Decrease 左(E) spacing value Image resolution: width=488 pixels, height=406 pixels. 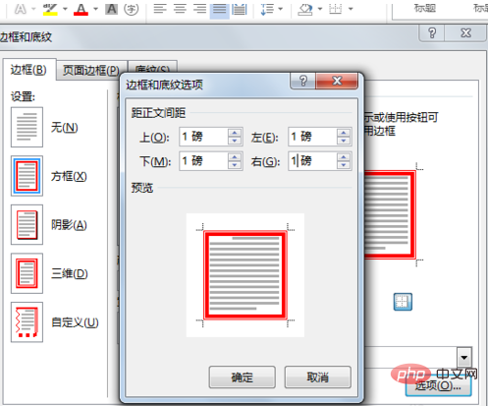click(x=344, y=141)
